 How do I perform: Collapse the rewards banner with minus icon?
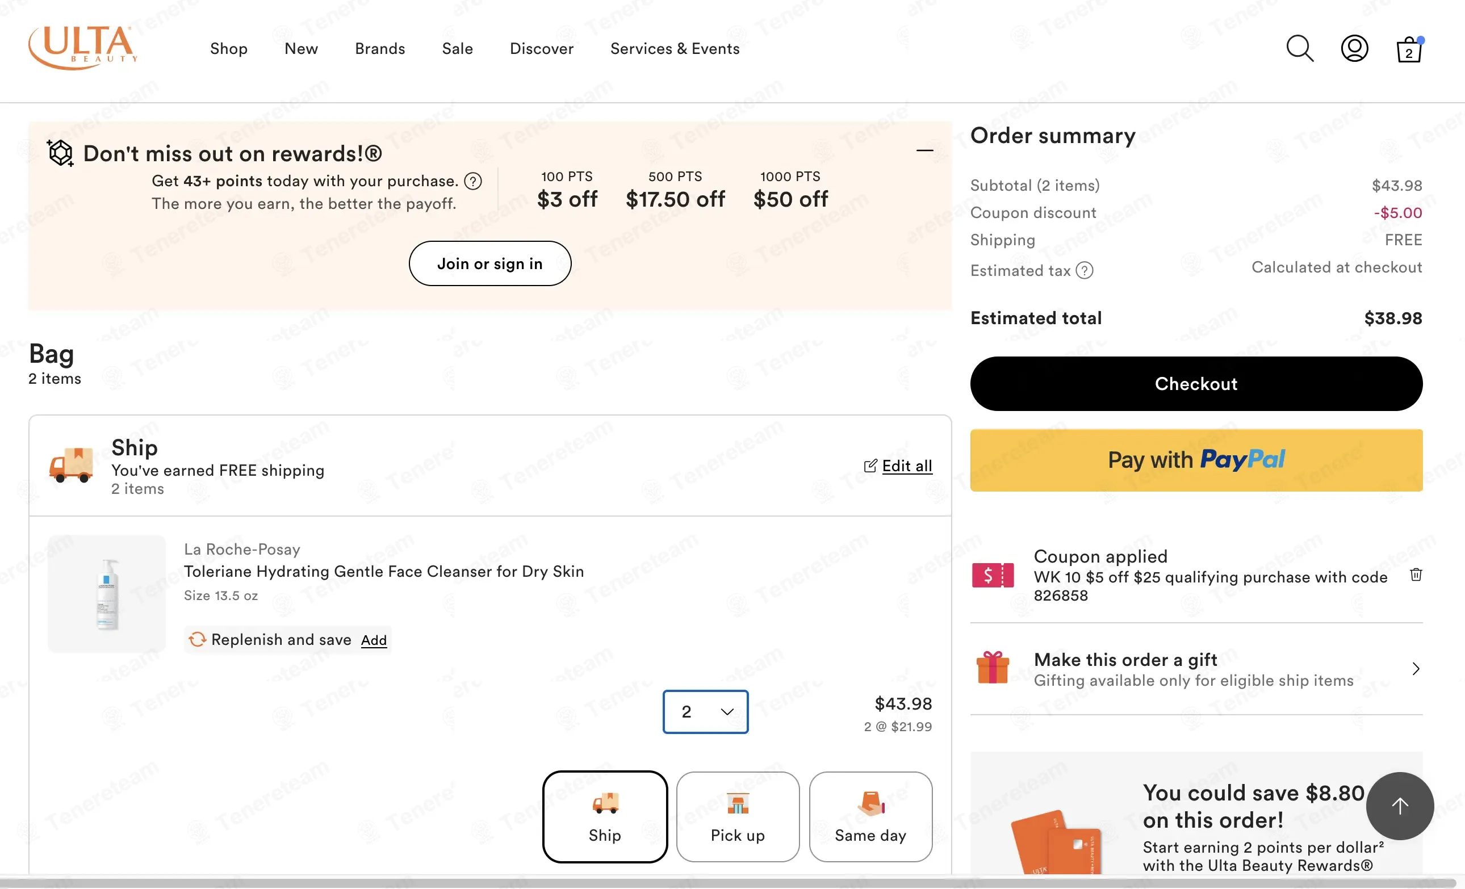point(924,150)
